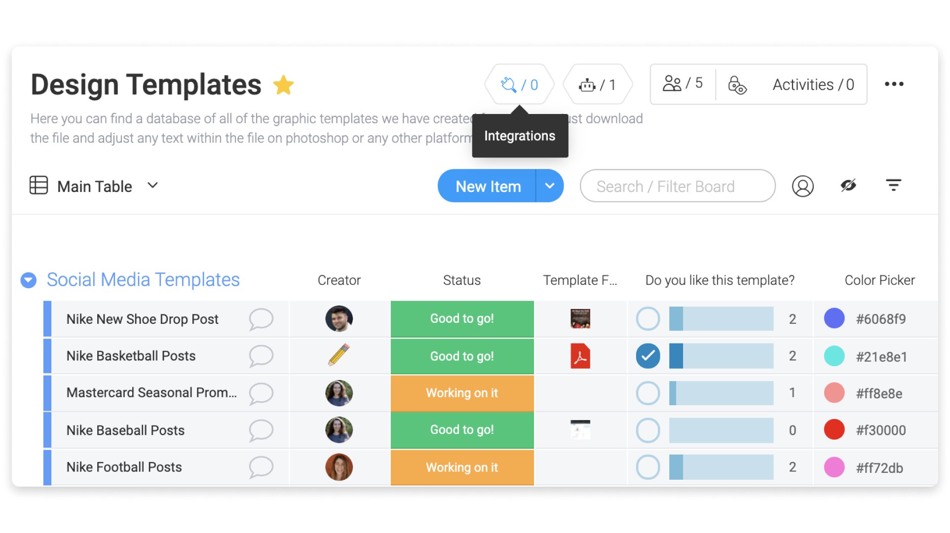Click the filter/sort icon
The height and width of the screenshot is (533, 950).
click(893, 187)
